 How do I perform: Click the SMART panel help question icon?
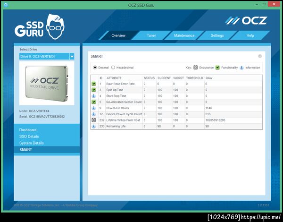point(260,56)
